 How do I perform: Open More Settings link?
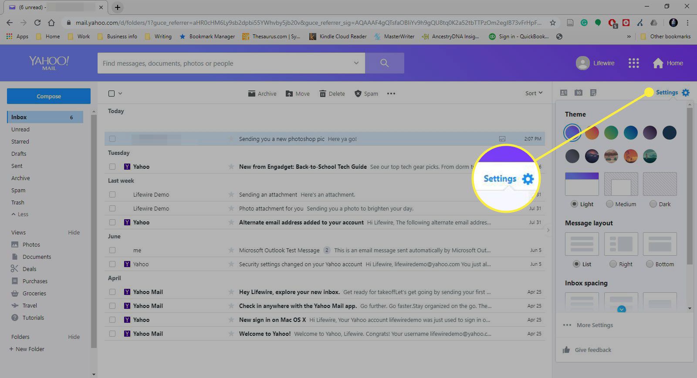point(595,325)
